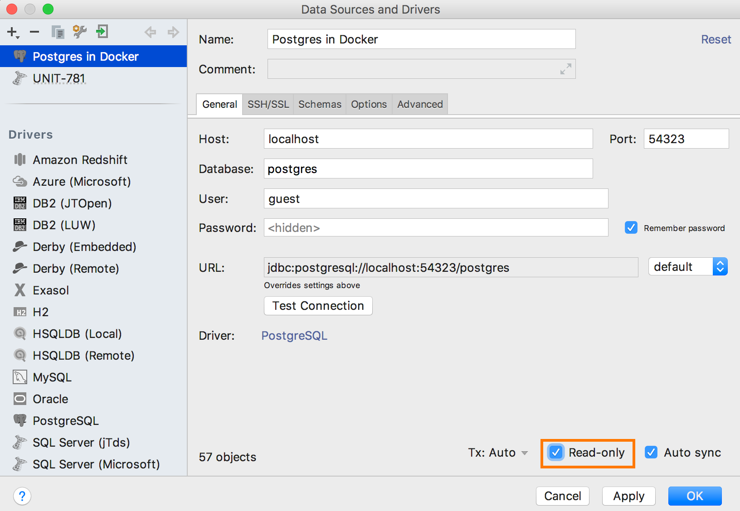Click the remove data source minus icon
Screen dimensions: 740x511
coord(34,32)
